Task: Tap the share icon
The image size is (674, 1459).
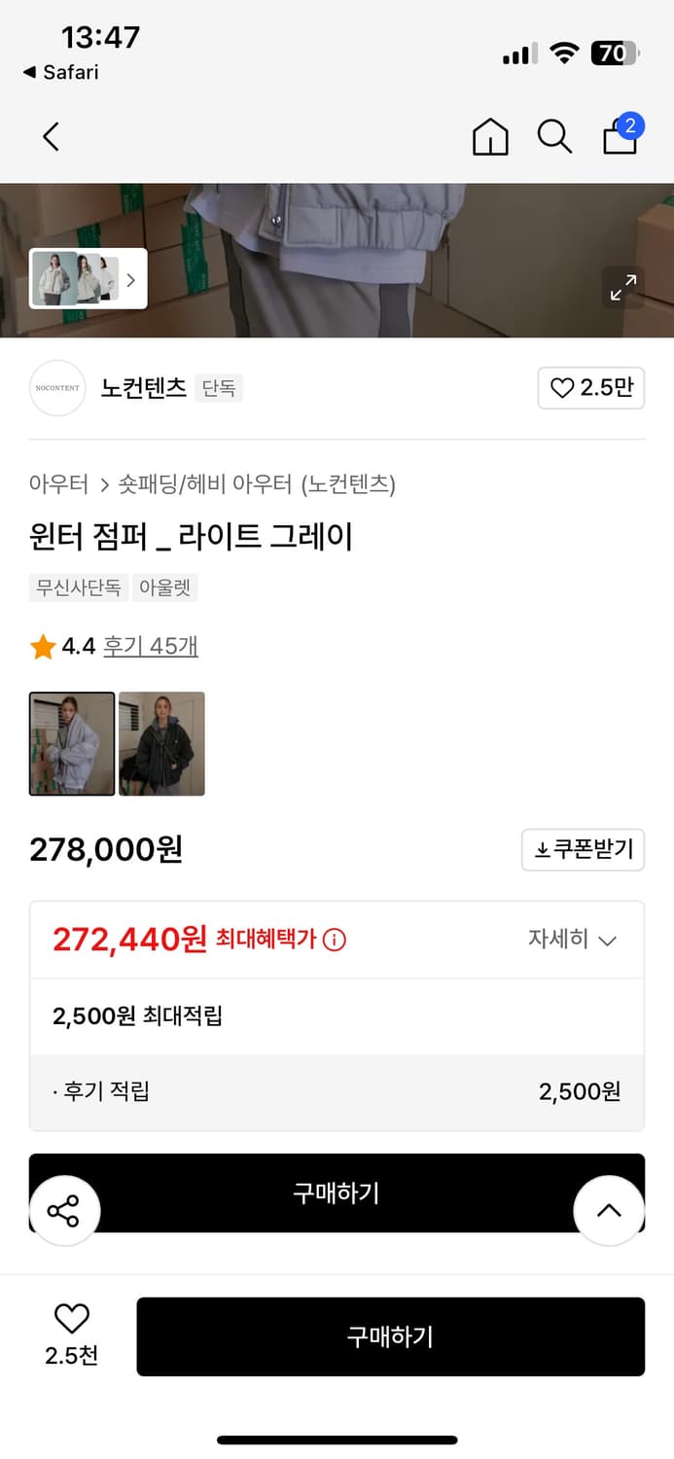Action: pyautogui.click(x=64, y=1209)
